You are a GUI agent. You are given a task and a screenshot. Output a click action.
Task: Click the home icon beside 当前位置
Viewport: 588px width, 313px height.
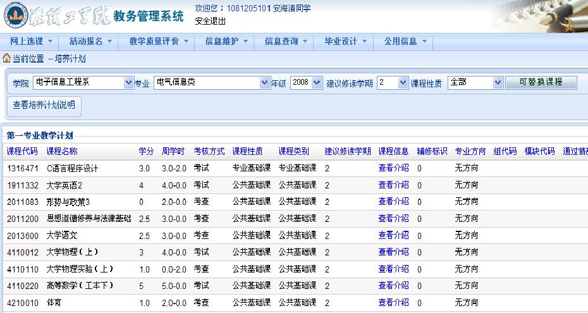point(7,58)
